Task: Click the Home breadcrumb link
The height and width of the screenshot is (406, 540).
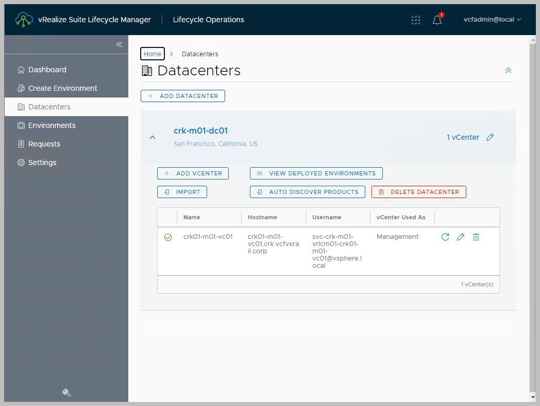Action: [153, 54]
